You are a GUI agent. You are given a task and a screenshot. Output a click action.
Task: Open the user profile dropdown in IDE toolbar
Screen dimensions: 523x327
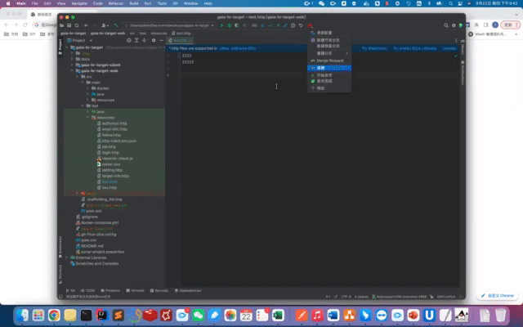coord(105,25)
